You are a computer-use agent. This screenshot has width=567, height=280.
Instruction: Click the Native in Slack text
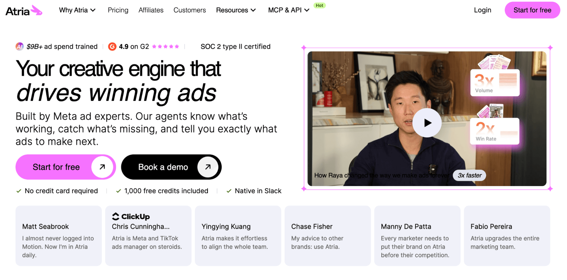[x=258, y=191]
